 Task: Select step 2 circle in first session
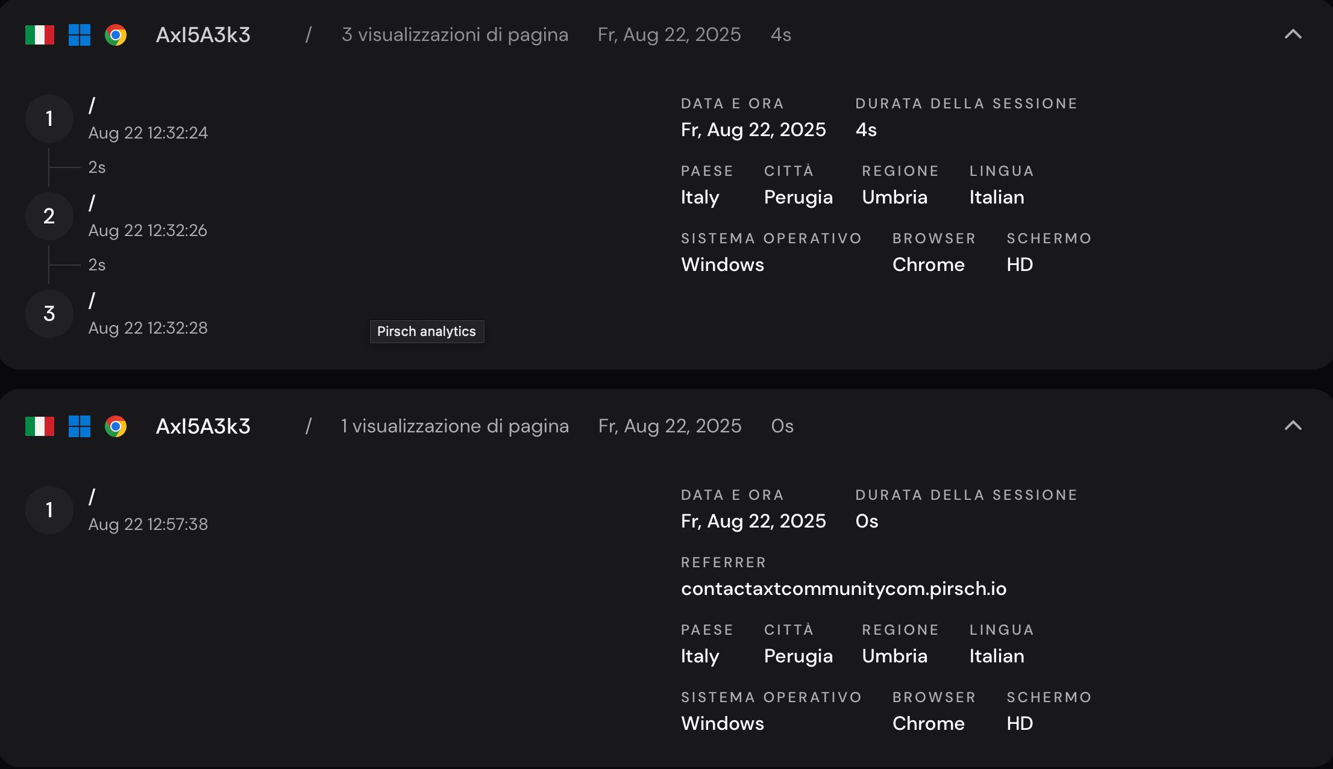(x=49, y=216)
